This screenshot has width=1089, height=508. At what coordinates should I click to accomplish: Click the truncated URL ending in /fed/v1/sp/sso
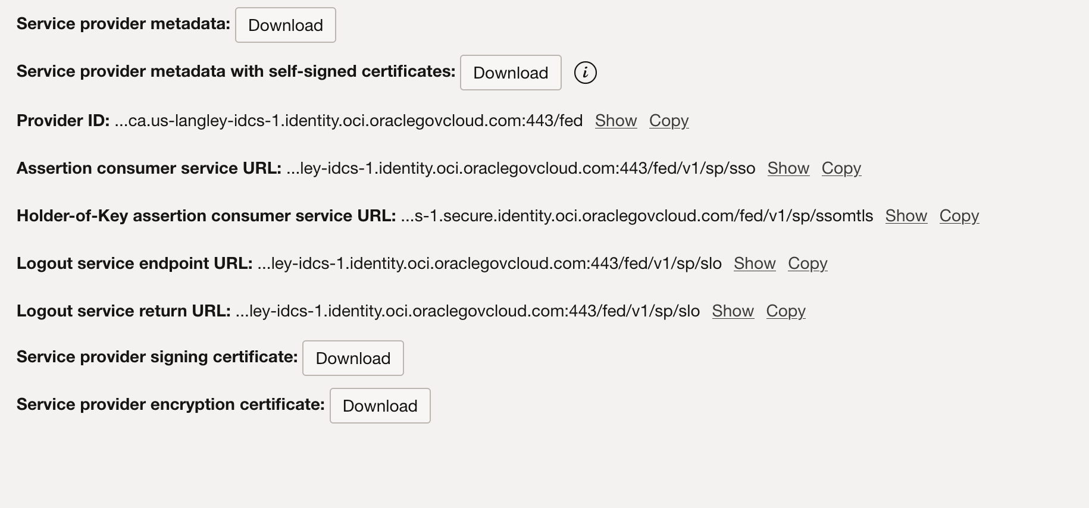coord(521,168)
